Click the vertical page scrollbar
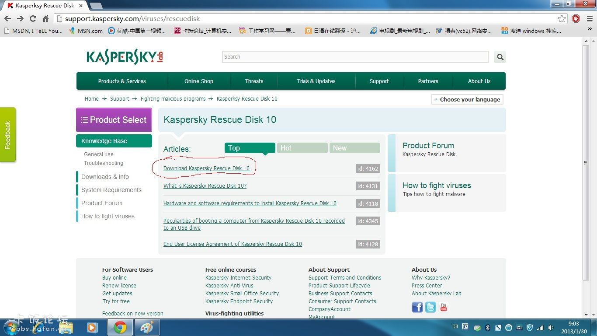Image resolution: width=597 pixels, height=336 pixels. (x=587, y=162)
